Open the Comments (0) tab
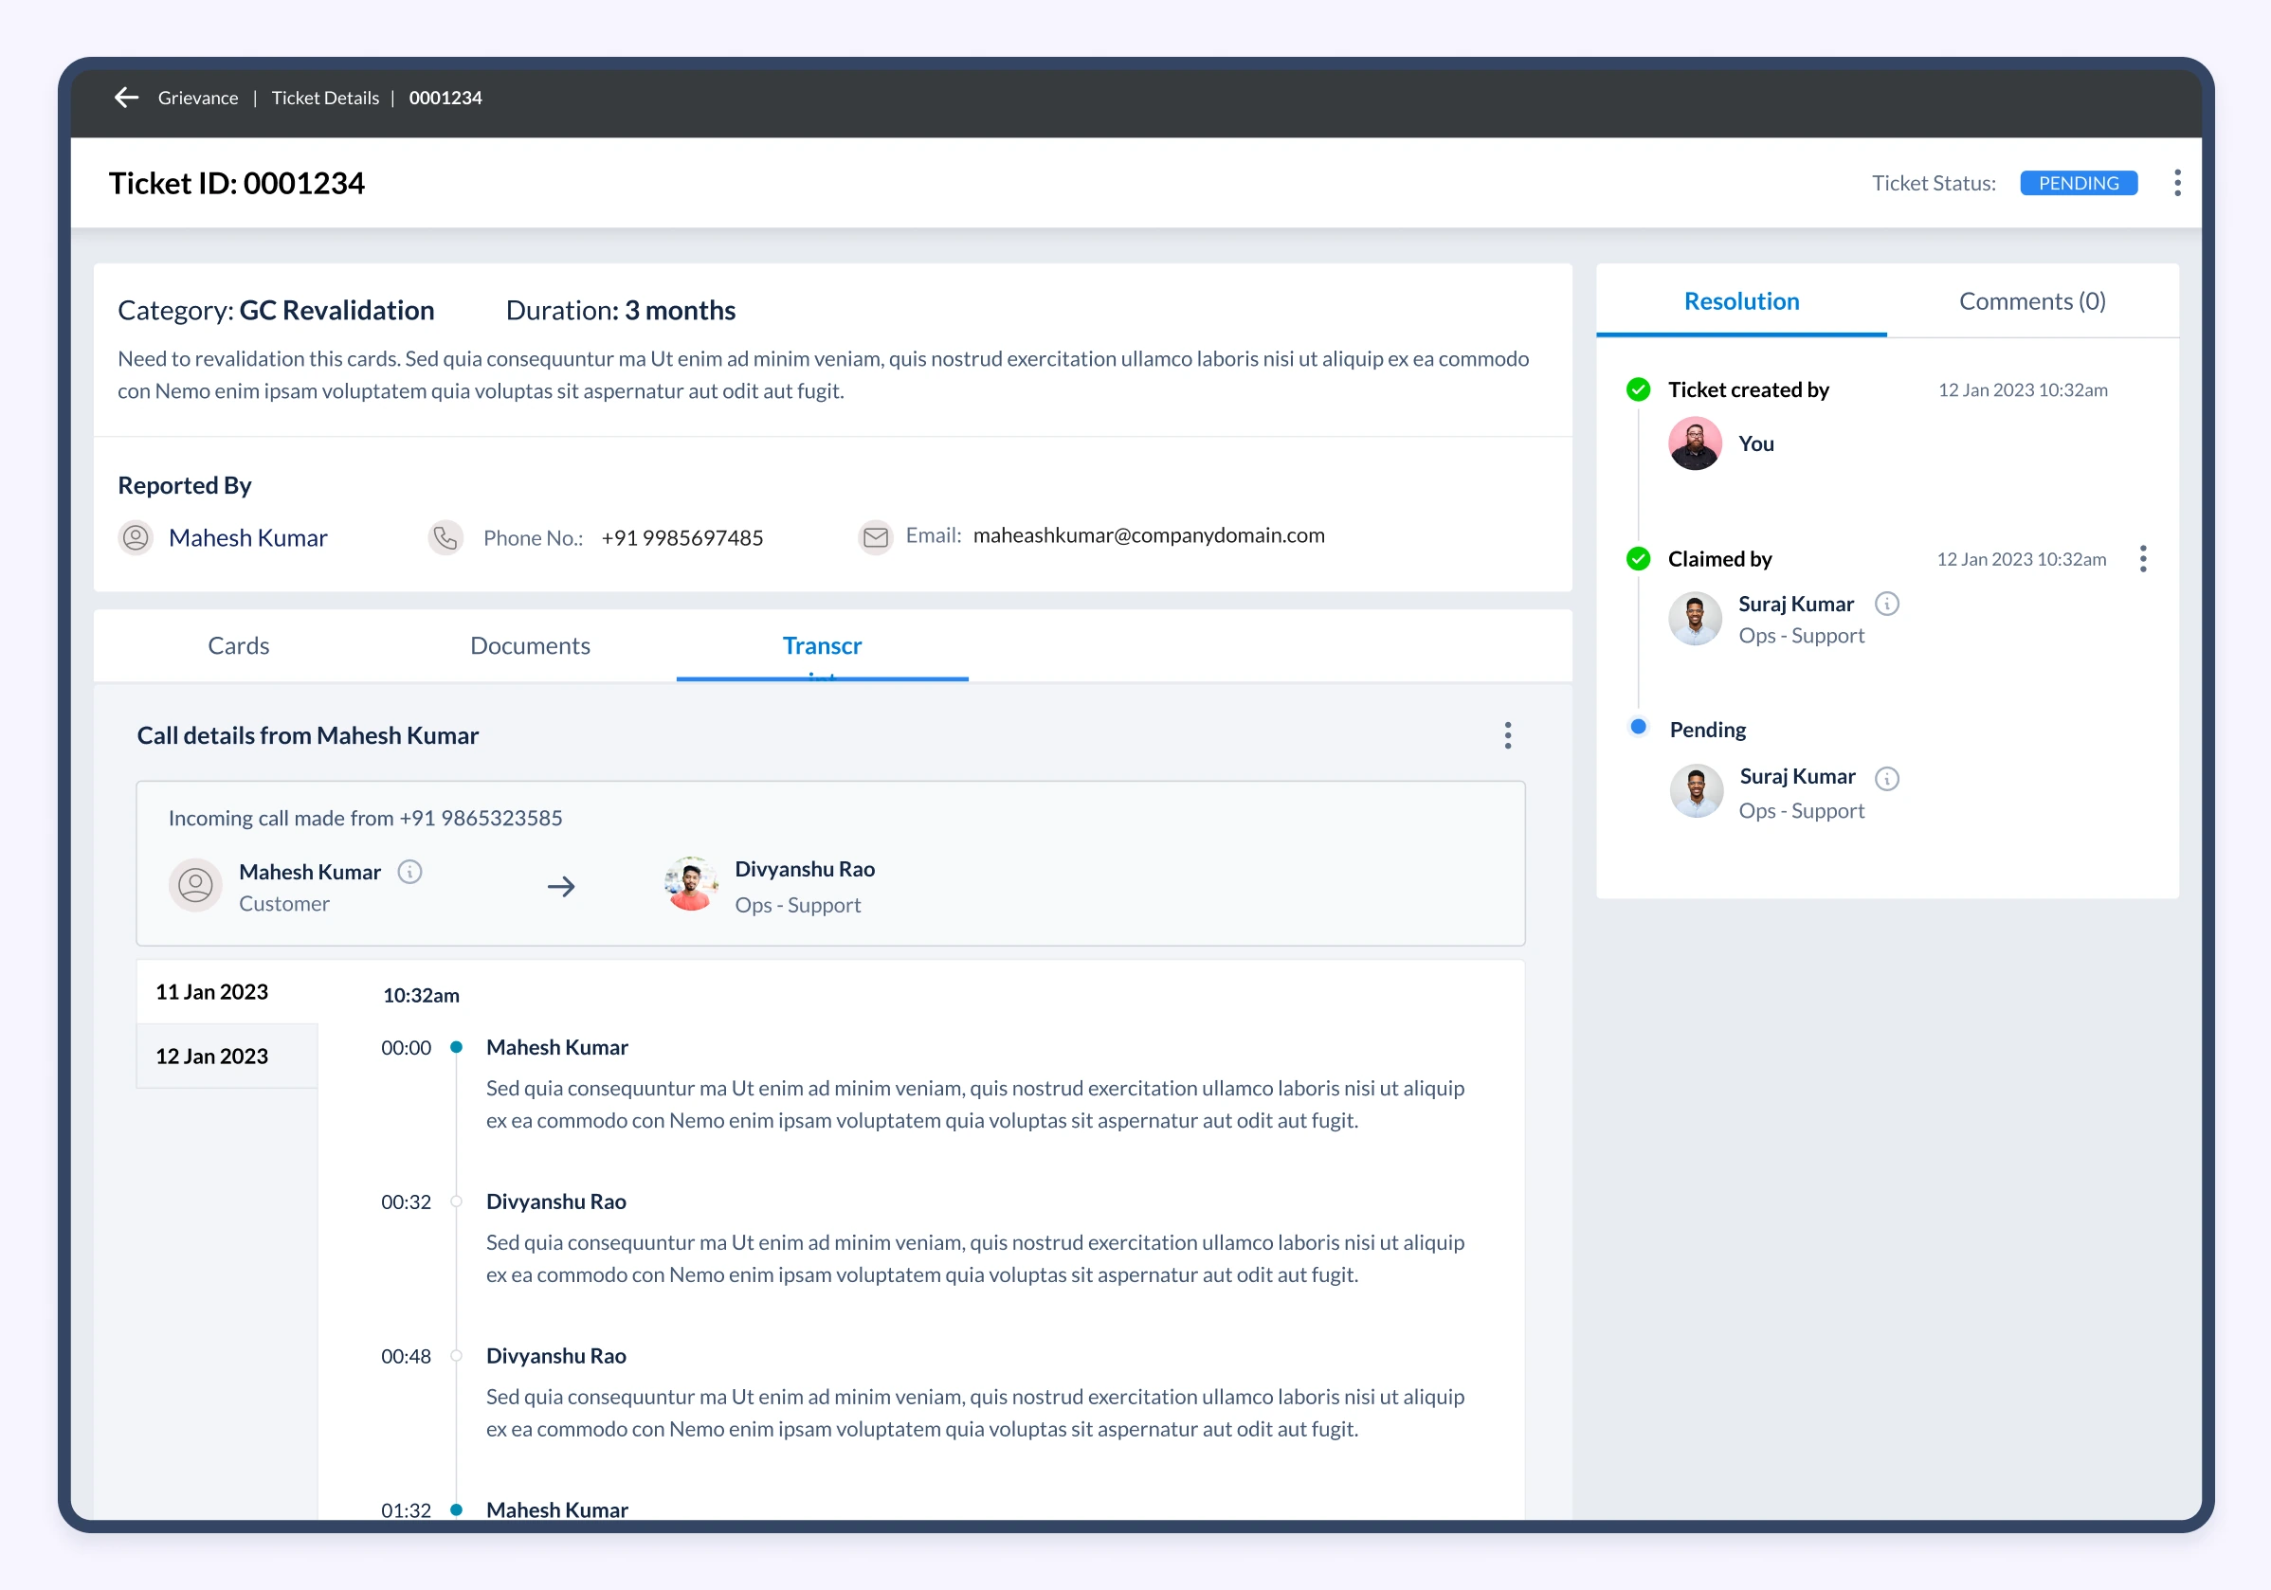 coord(2031,300)
